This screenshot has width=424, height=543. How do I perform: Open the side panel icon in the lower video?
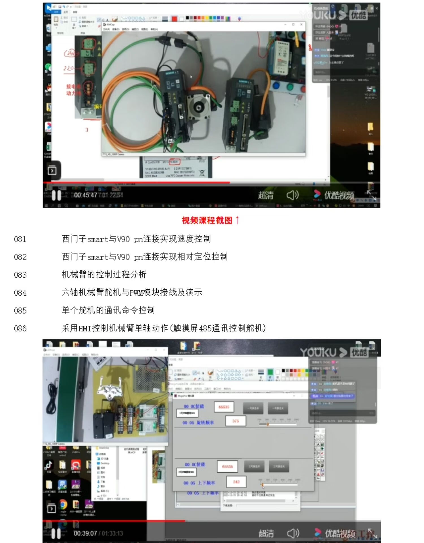click(51, 509)
